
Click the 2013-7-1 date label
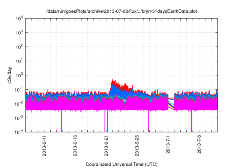[x=168, y=144]
